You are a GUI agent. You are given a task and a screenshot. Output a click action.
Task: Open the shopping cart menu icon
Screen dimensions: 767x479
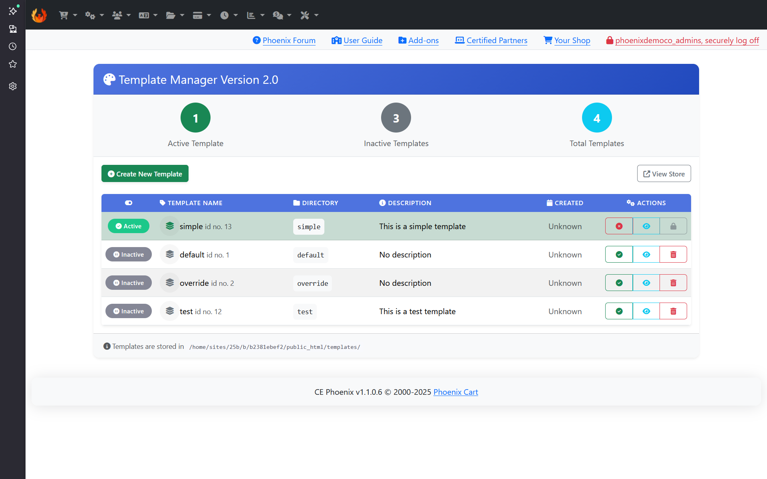[64, 15]
